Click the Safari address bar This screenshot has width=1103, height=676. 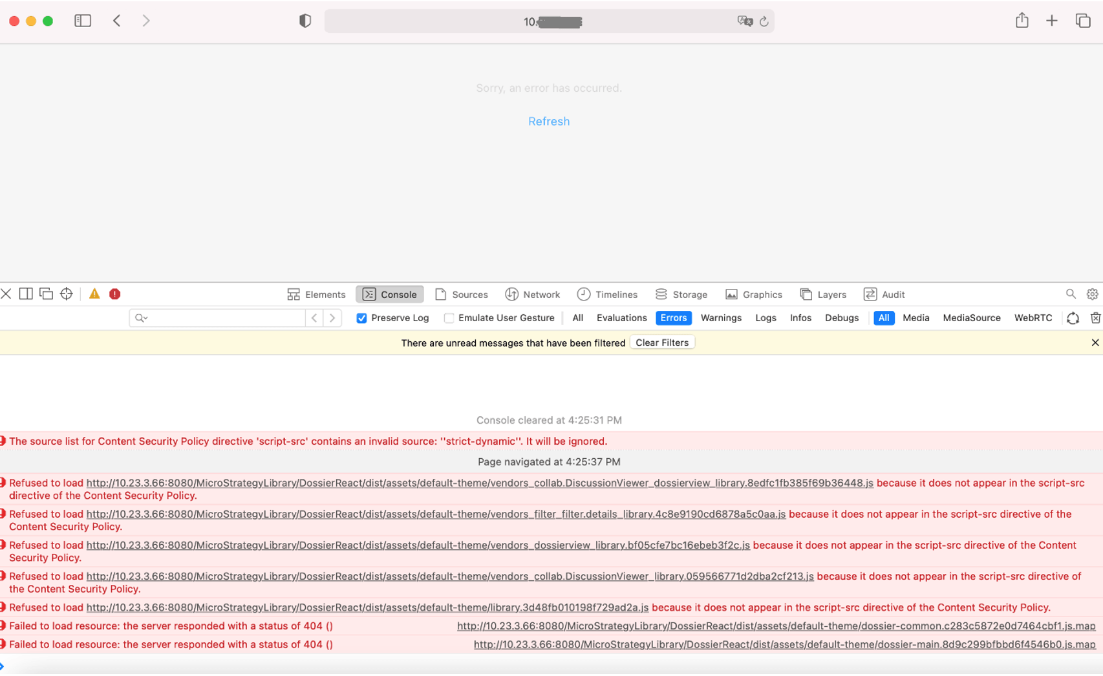[x=550, y=21]
